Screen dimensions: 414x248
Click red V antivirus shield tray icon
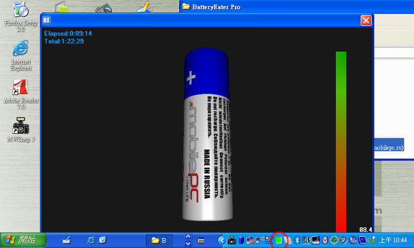point(325,240)
